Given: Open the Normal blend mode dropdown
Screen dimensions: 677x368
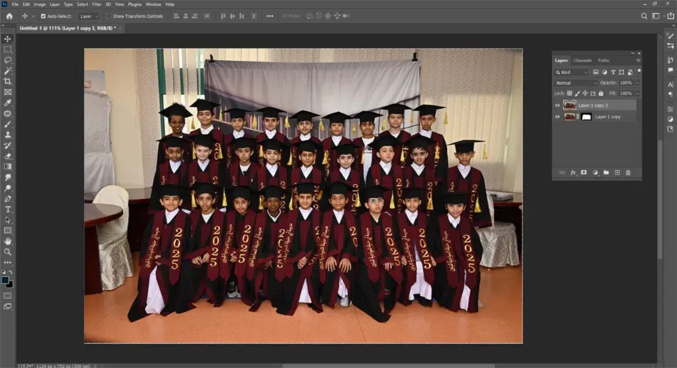Looking at the screenshot, I should pos(576,83).
